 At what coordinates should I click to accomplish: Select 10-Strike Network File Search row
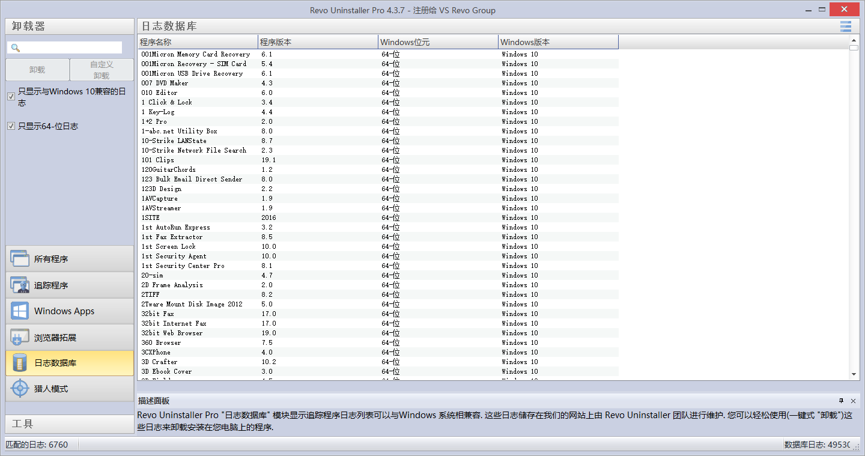tap(378, 150)
